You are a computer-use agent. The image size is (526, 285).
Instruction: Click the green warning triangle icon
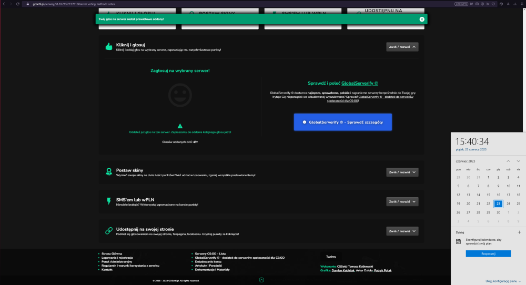[x=180, y=126]
